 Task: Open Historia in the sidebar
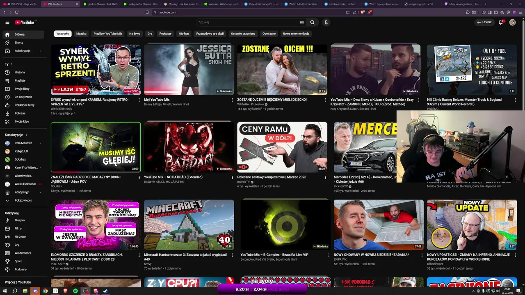23,72
